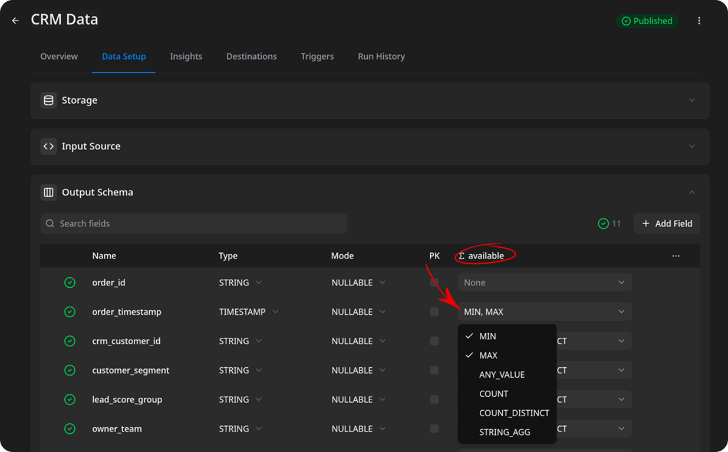Toggle the PK checkbox for owner_team
The width and height of the screenshot is (728, 452).
pos(434,428)
